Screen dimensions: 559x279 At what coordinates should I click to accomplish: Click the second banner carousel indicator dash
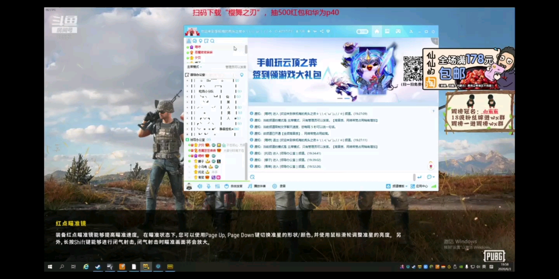[x=347, y=98]
